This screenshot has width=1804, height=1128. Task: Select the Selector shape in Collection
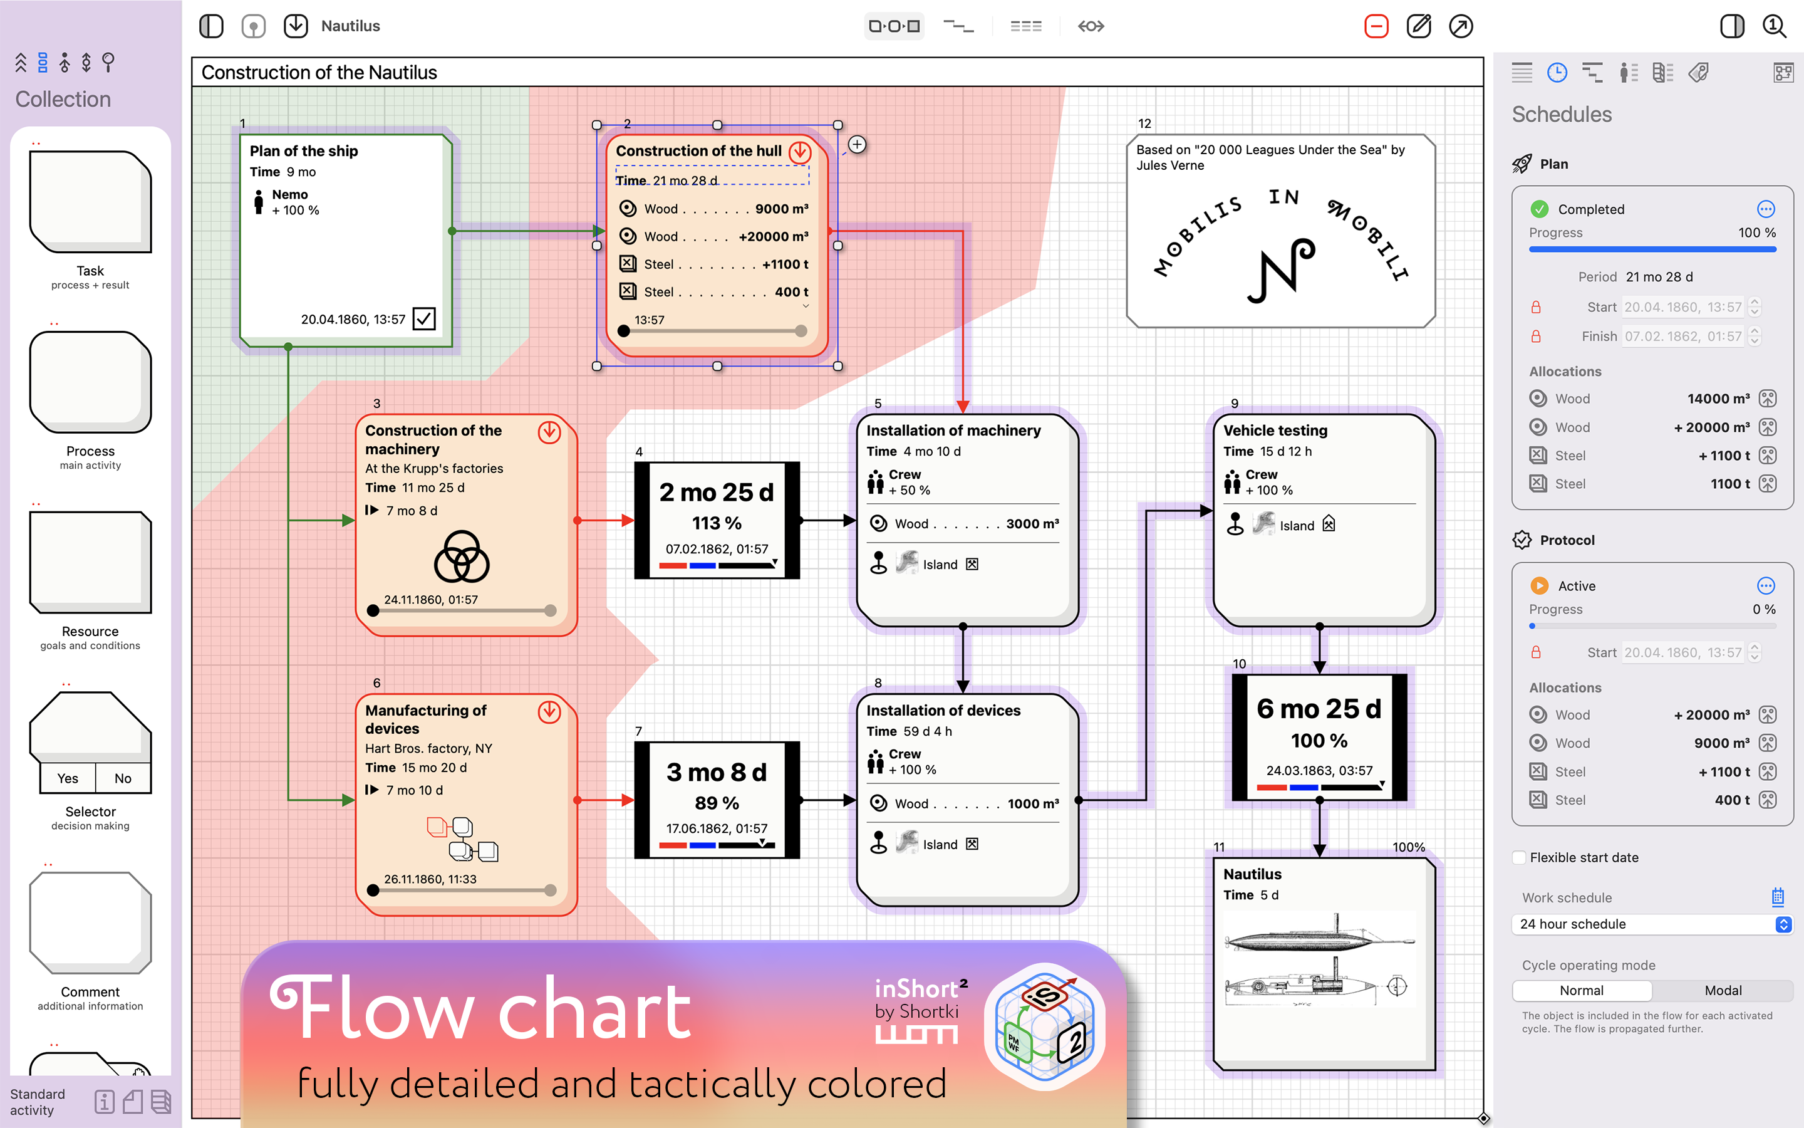click(90, 743)
